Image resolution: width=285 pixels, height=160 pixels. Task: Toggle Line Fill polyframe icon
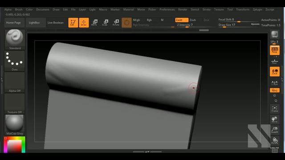(x=274, y=150)
